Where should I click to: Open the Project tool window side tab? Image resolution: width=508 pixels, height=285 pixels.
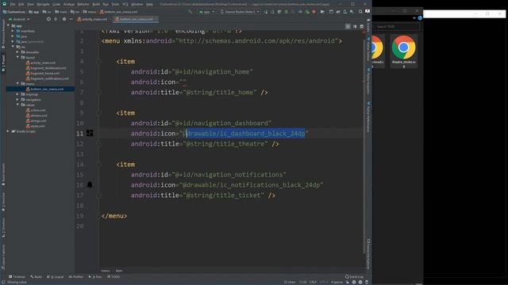click(x=3, y=63)
